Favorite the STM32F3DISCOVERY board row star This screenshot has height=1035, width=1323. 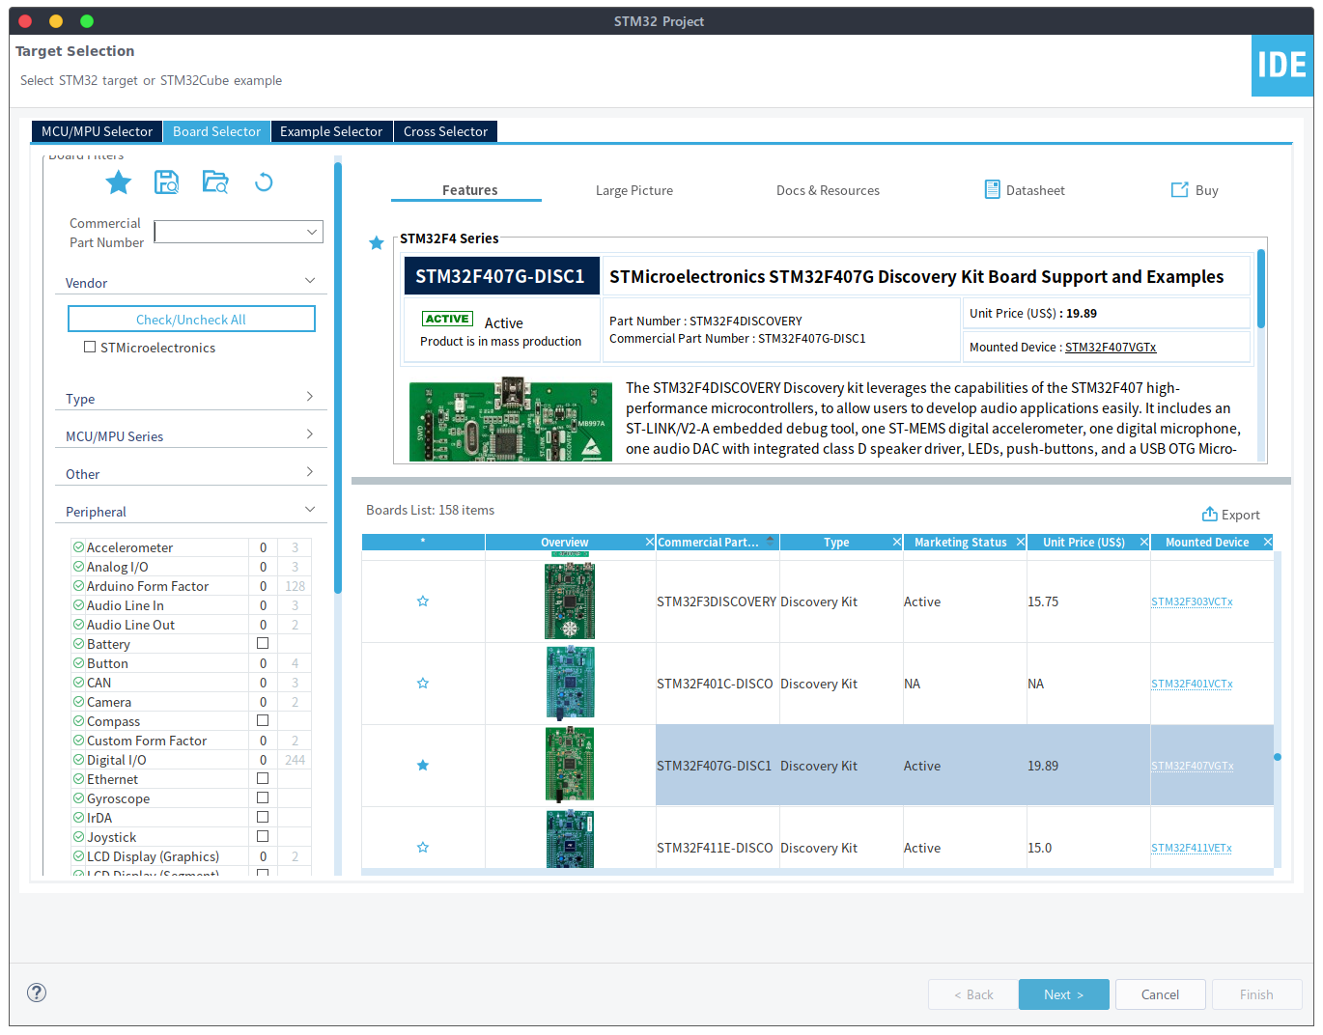(423, 601)
